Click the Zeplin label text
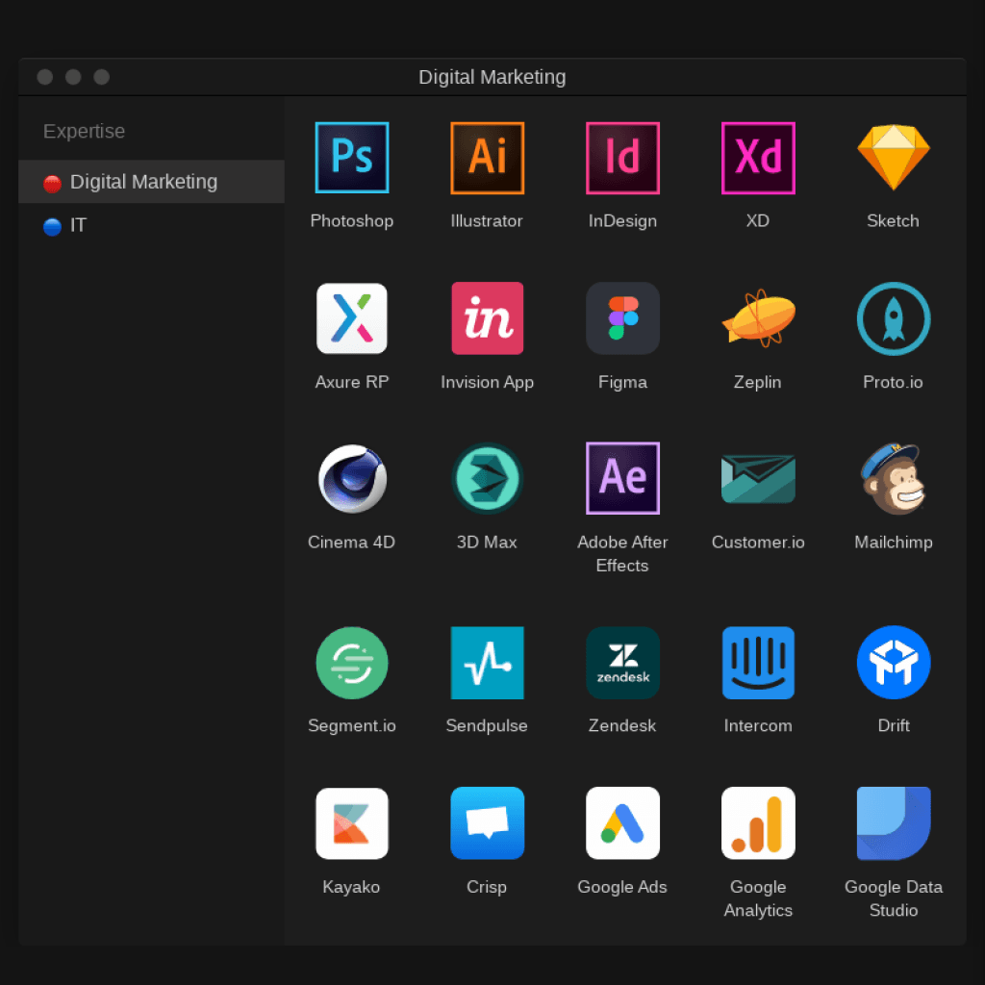Screen dimensions: 985x985 point(758,382)
